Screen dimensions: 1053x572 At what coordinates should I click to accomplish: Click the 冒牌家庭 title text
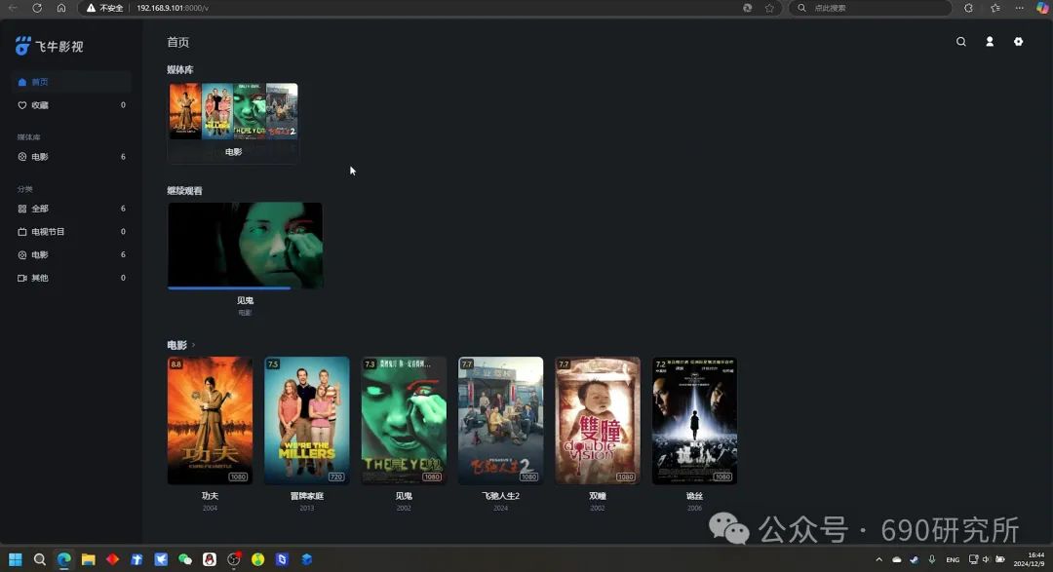point(307,496)
